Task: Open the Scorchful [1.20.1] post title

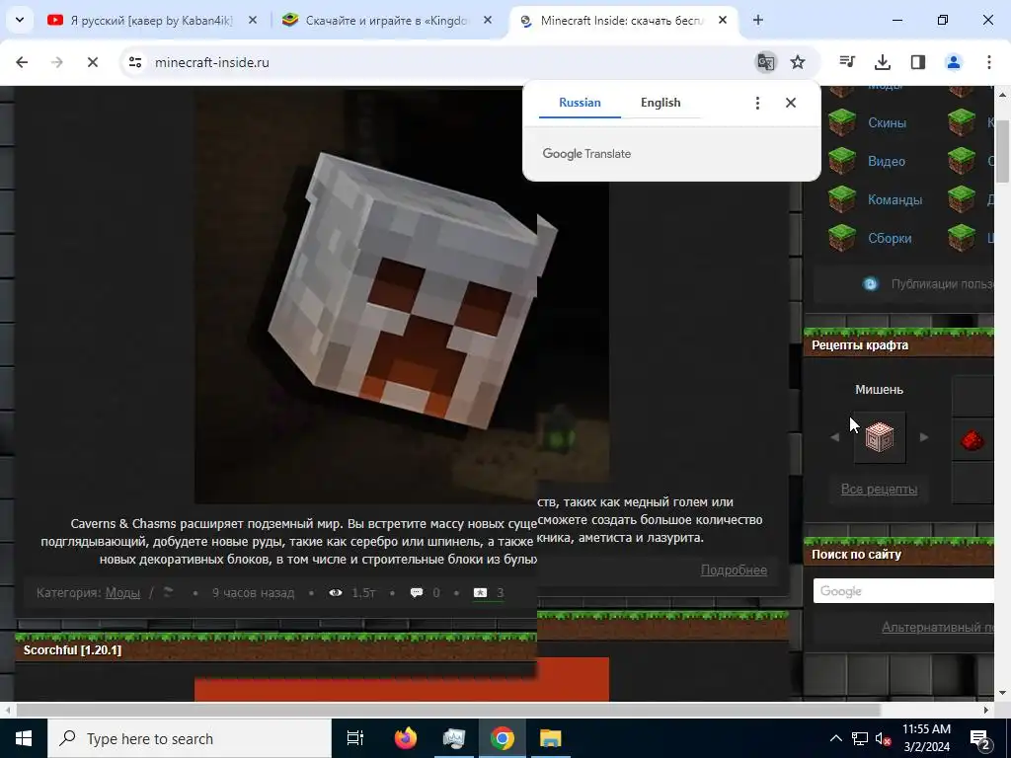Action: [x=72, y=649]
